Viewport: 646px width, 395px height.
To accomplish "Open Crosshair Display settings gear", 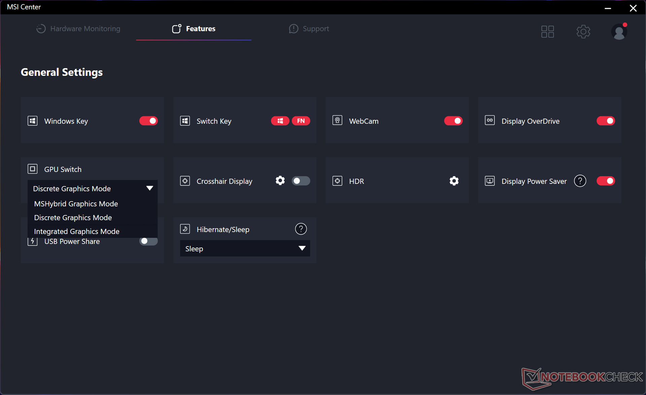I will coord(280,181).
